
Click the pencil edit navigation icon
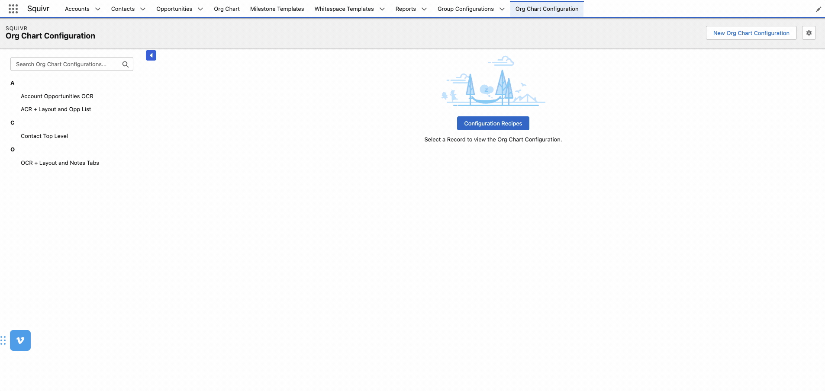tap(818, 9)
